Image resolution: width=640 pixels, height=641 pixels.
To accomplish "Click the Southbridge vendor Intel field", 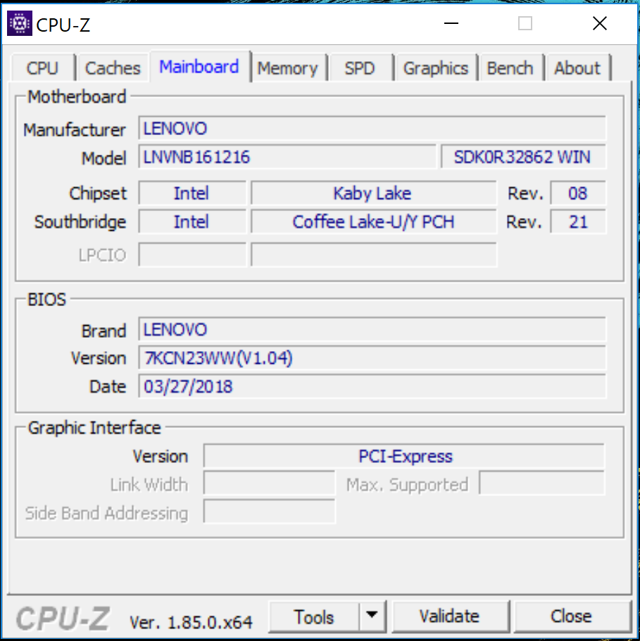I will coord(192,222).
